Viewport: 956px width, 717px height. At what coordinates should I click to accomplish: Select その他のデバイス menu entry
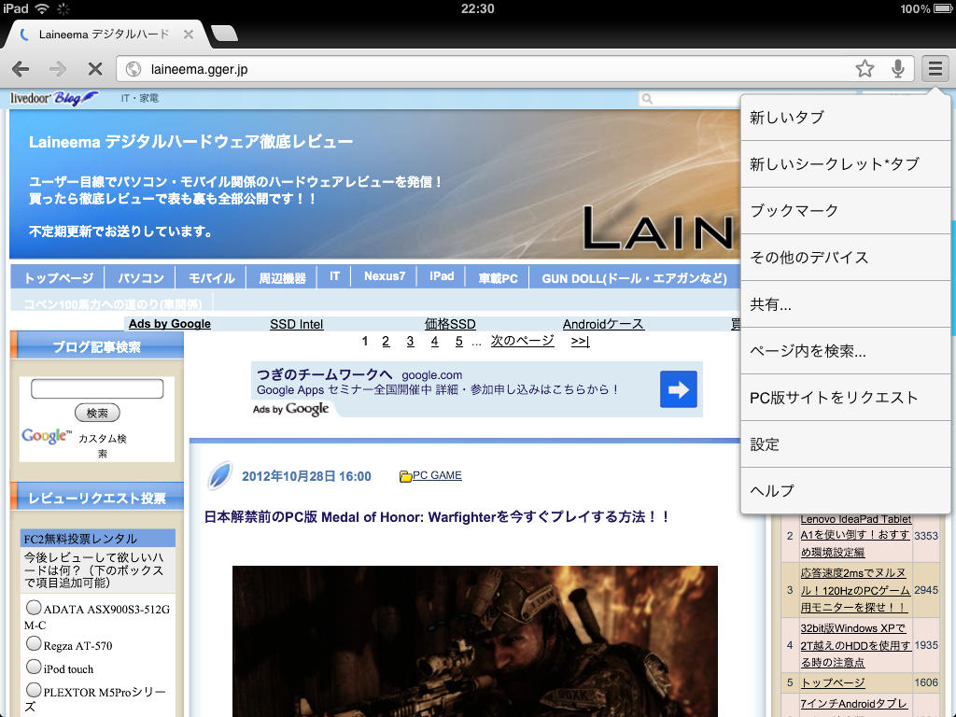pos(846,258)
